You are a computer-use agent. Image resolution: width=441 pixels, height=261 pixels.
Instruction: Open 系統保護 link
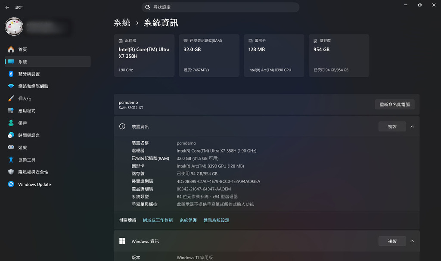188,220
